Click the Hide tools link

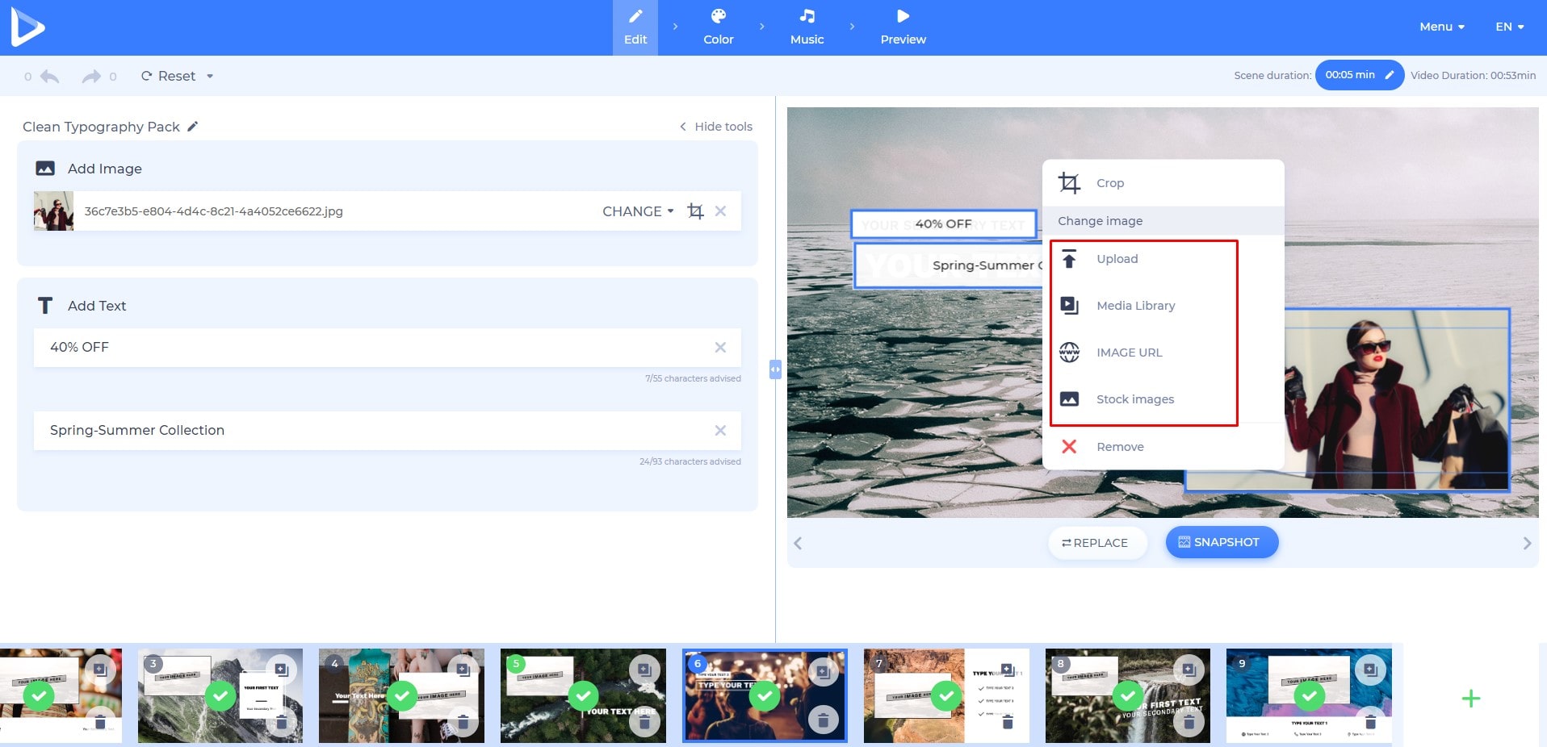715,127
